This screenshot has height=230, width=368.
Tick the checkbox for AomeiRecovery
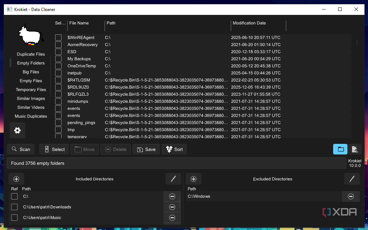[58, 44]
